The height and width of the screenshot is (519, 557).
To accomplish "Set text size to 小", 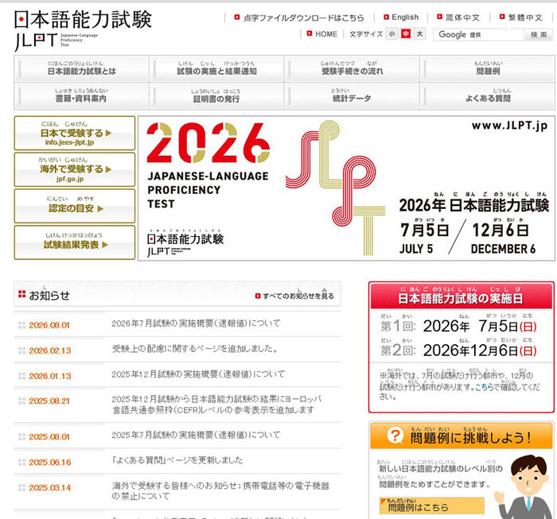I will click(391, 34).
